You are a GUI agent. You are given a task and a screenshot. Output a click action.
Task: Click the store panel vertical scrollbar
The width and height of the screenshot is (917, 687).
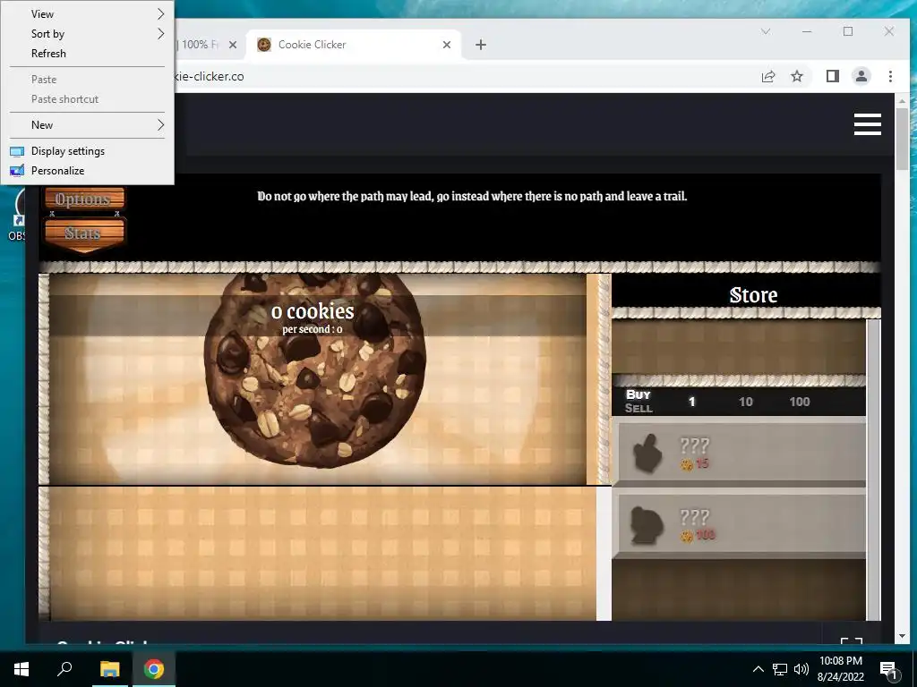pos(873,470)
